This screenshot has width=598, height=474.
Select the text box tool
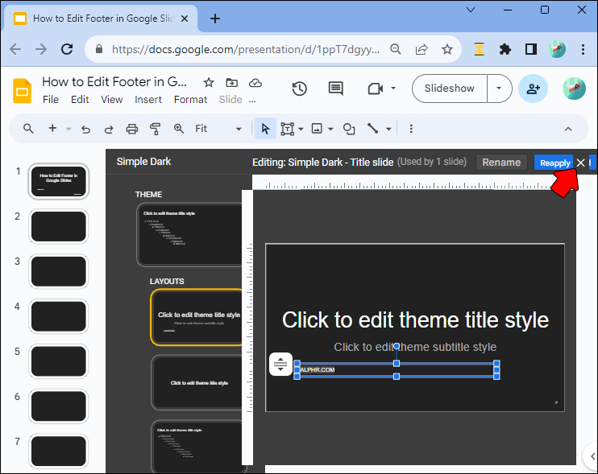287,129
